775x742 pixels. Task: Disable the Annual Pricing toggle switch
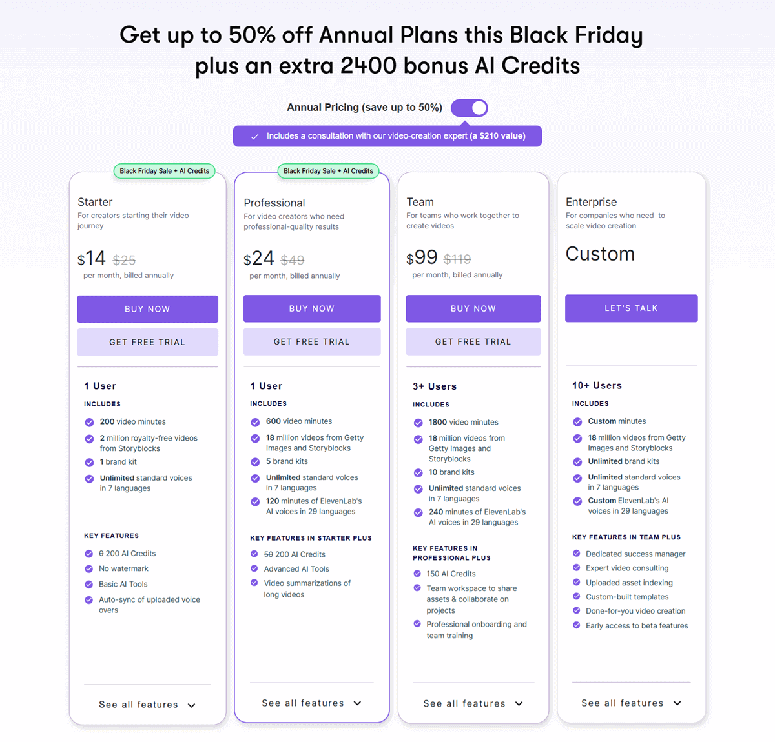[x=470, y=108]
